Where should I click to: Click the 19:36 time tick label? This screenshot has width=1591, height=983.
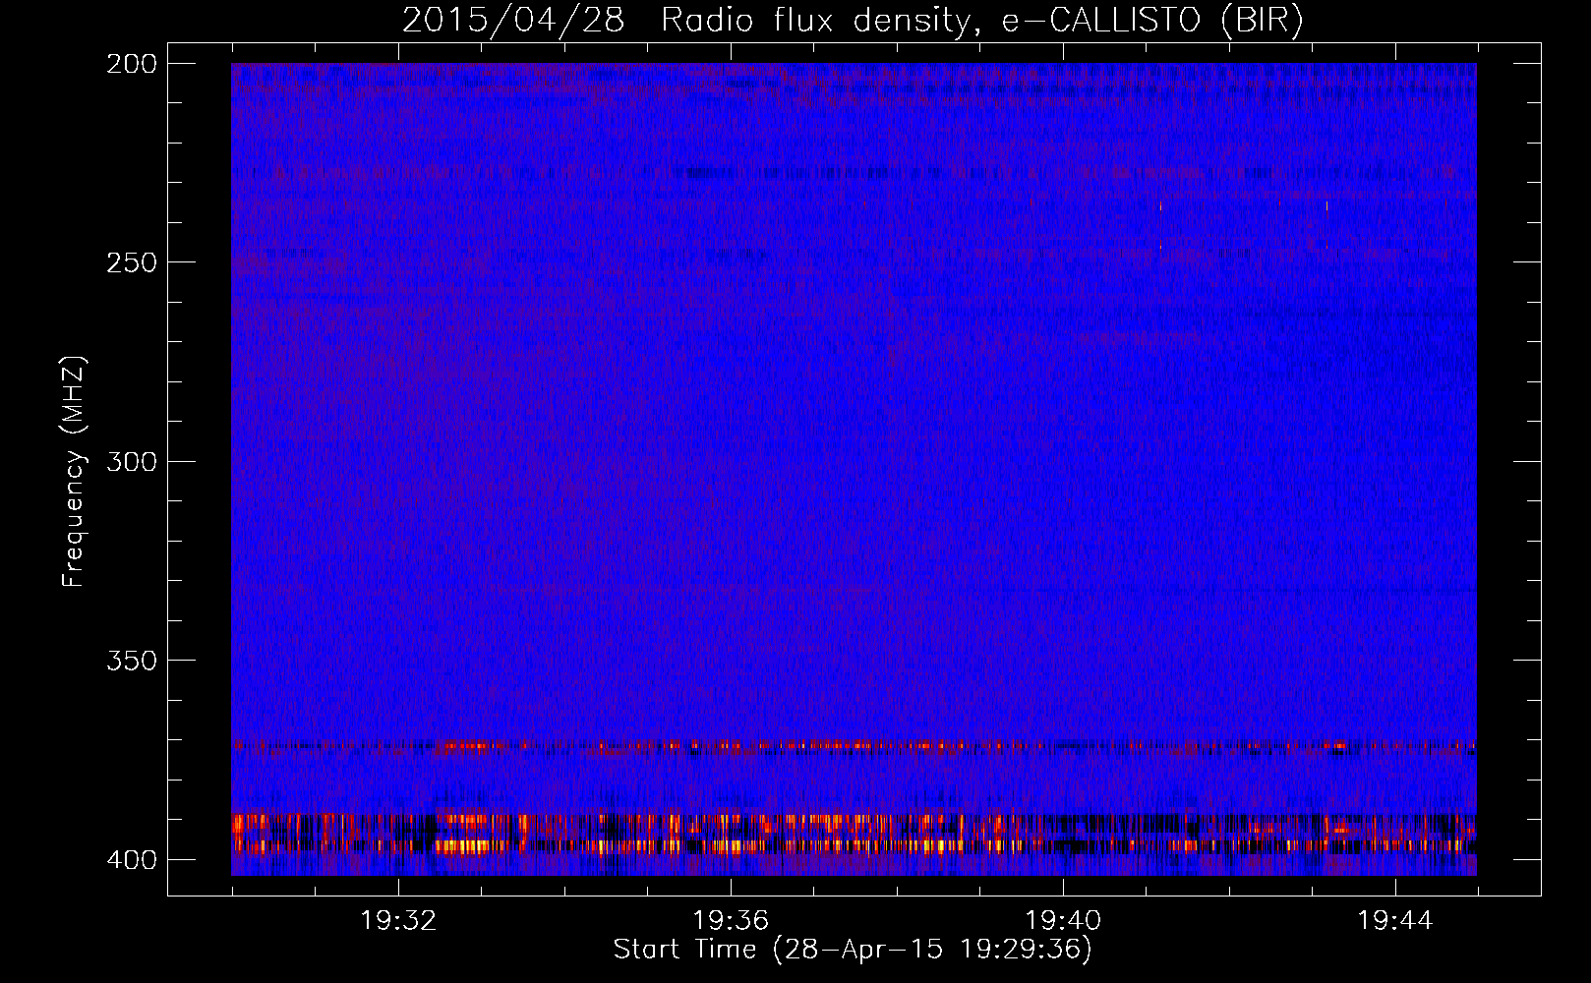coord(731,921)
